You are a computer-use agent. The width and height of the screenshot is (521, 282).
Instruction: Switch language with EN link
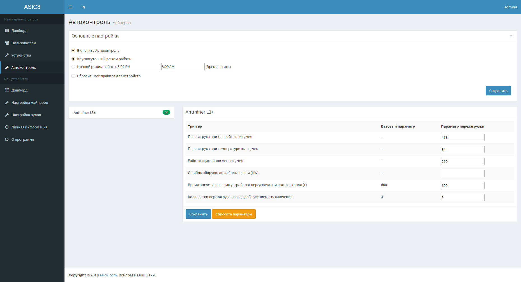pyautogui.click(x=83, y=7)
